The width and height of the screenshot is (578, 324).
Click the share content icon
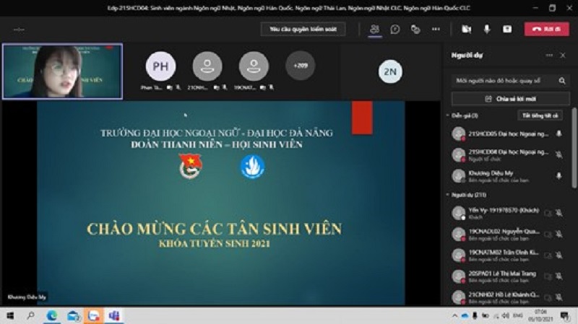pos(507,30)
